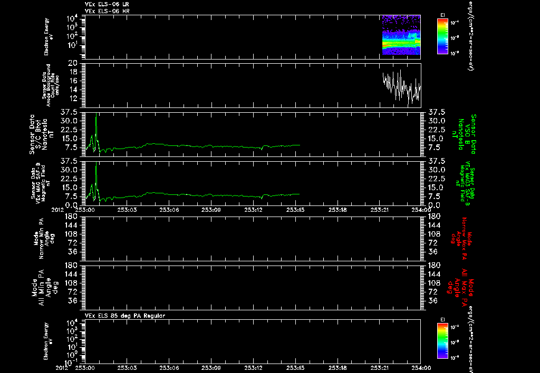Select the 'VEx ELS-06 HR' title text
Viewport: 540px width, 373px height.
tap(107, 12)
